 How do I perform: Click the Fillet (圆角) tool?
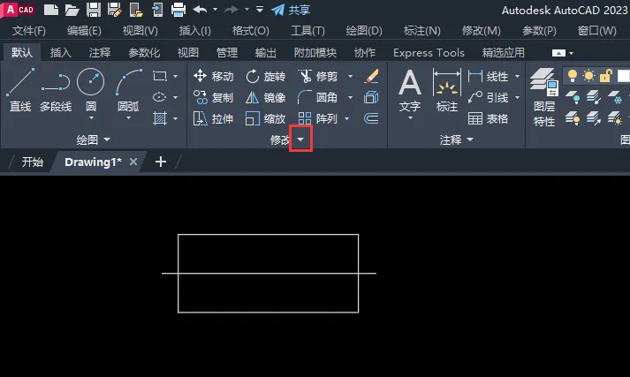(318, 97)
